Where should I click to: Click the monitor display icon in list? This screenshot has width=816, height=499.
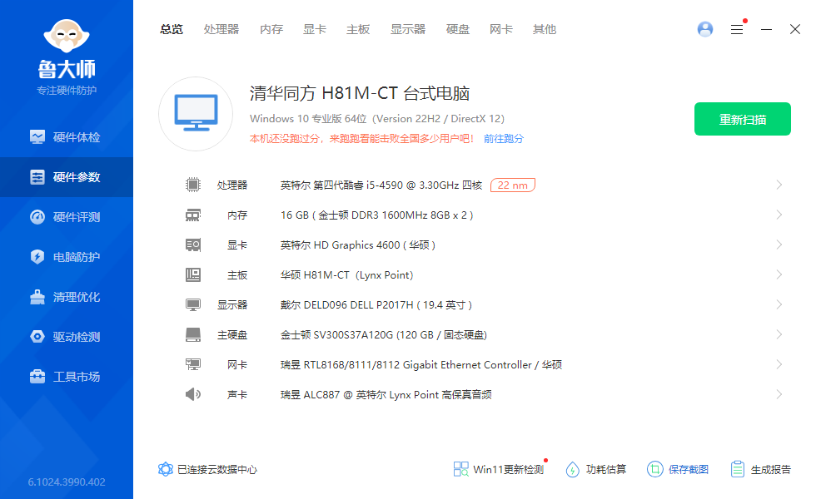tap(193, 304)
